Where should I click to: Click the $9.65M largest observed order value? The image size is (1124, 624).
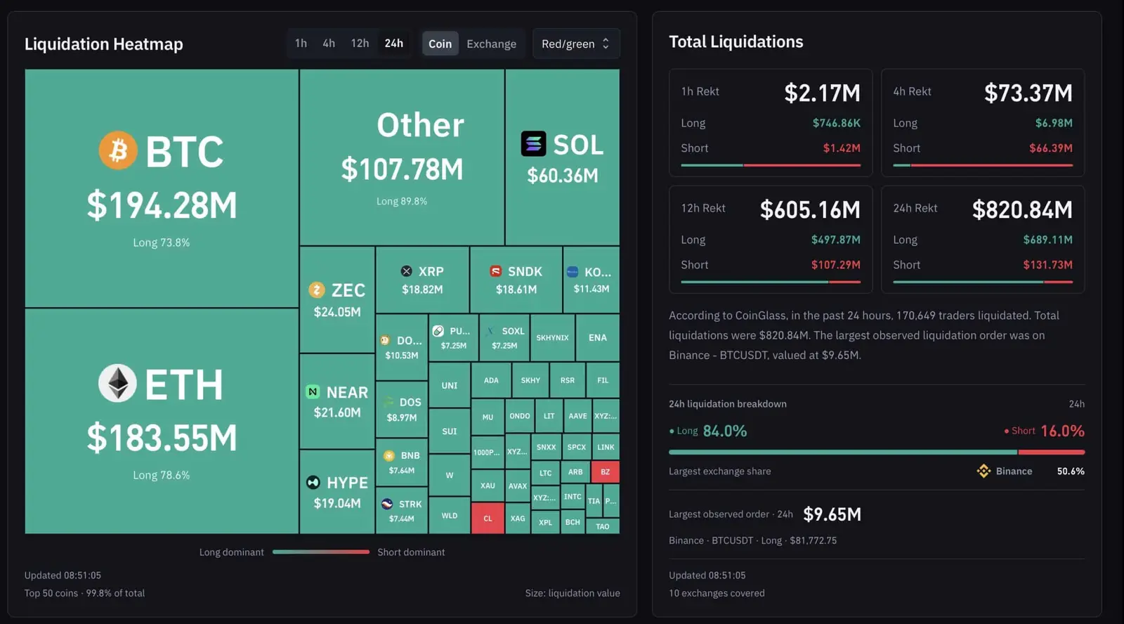832,514
